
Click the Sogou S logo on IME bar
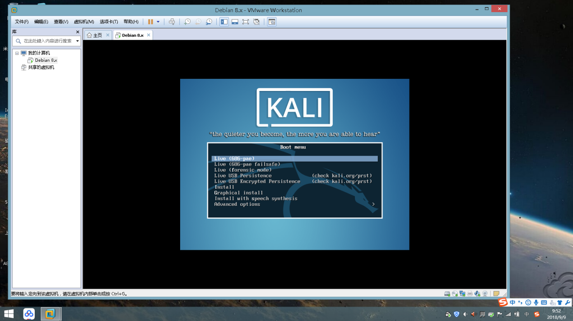click(503, 302)
